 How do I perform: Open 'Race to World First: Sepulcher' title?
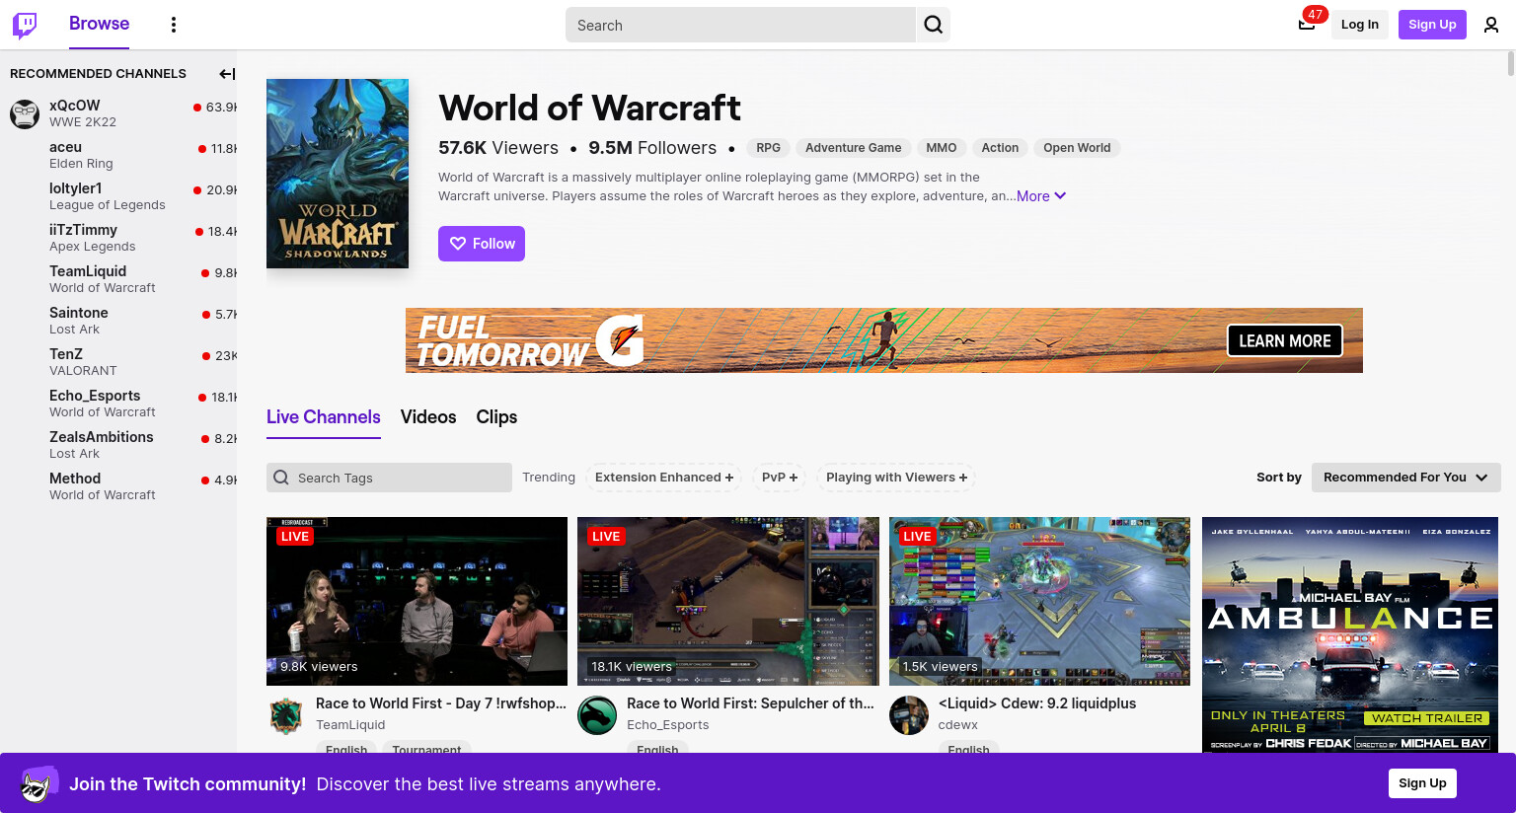(x=750, y=703)
